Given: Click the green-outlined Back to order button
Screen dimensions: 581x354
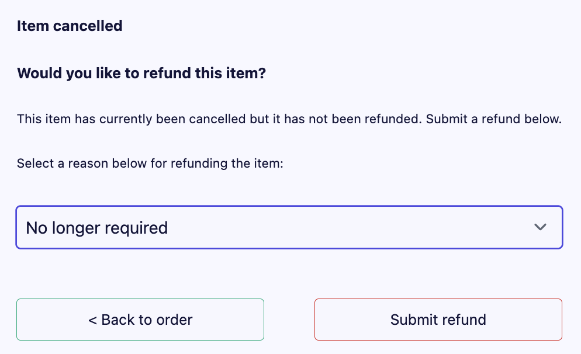Looking at the screenshot, I should [140, 320].
